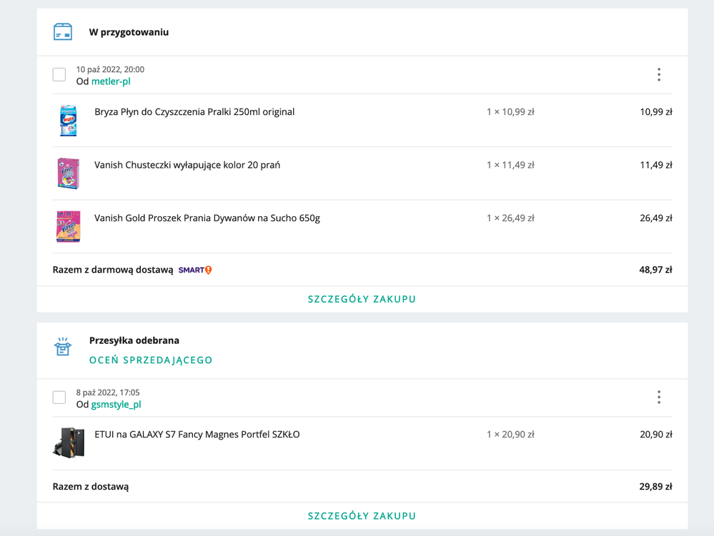Viewport: 714px width, 536px height.
Task: Open Vanish Chusteczki product thumbnail image
Action: tap(68, 173)
